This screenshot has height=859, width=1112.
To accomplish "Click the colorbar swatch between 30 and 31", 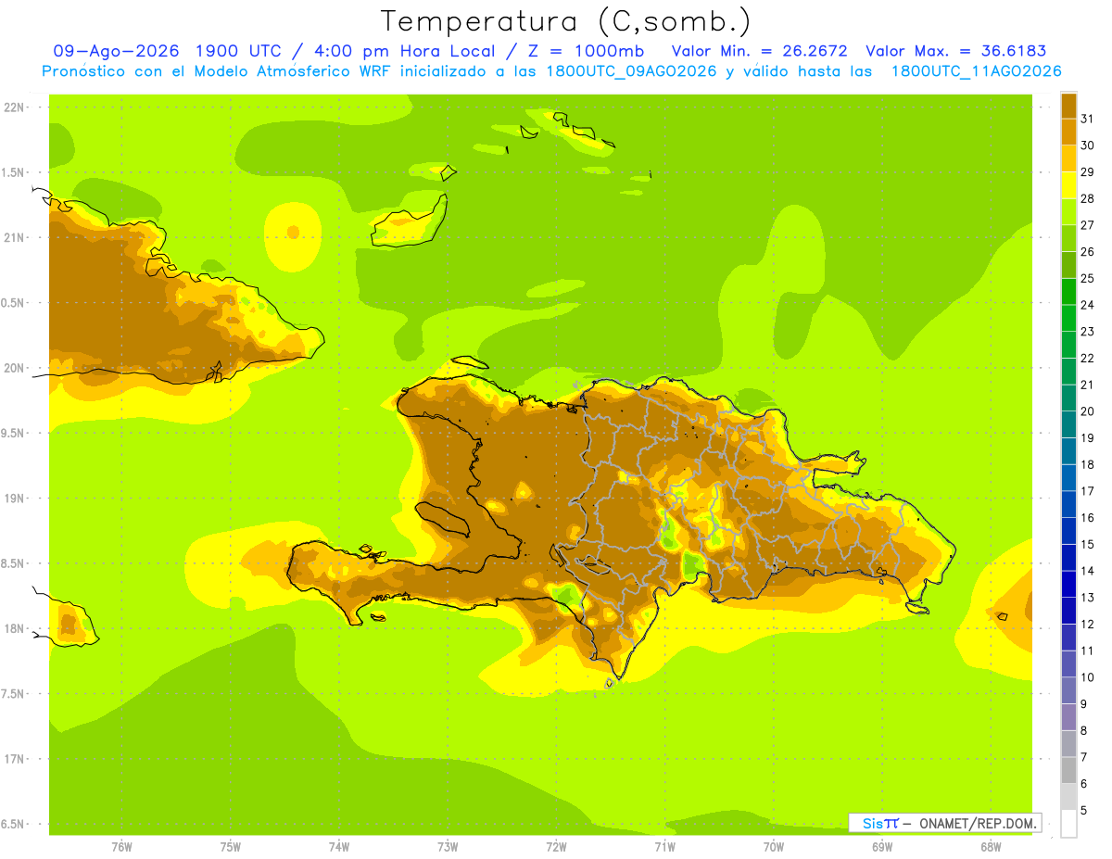I will [x=1068, y=133].
